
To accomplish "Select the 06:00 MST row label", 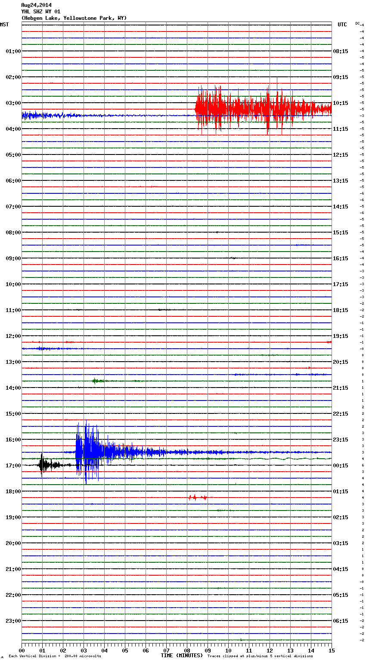I will click(x=13, y=181).
